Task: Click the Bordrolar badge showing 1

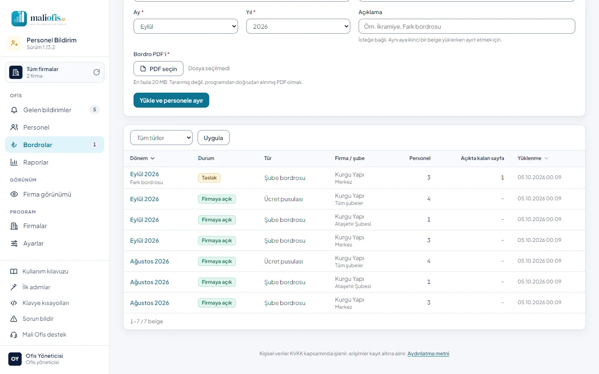Action: point(94,145)
